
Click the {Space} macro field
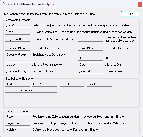pyautogui.click(x=90, y=39)
